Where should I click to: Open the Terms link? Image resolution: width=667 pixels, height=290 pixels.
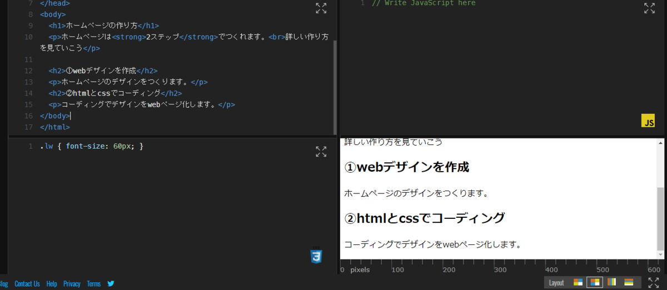click(x=93, y=283)
